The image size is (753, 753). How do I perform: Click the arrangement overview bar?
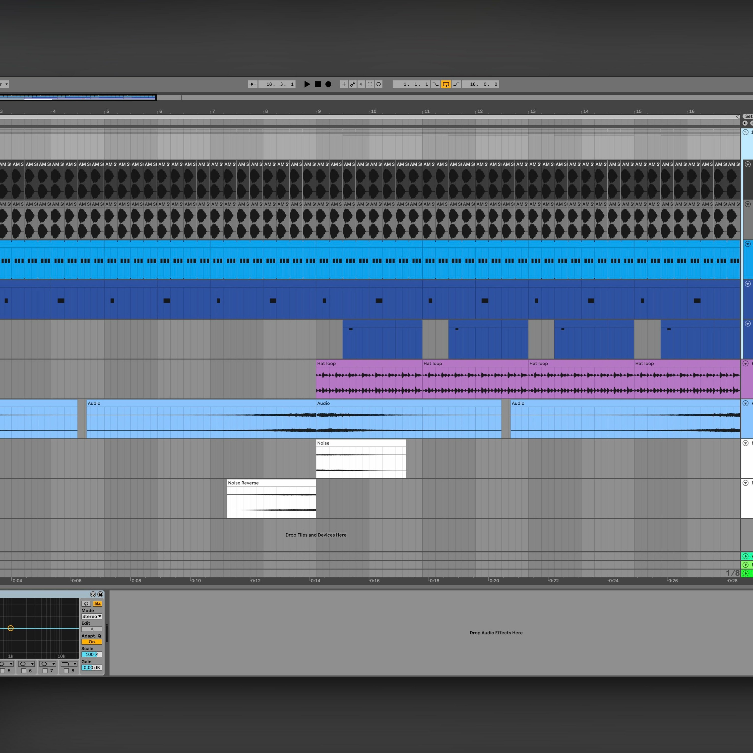376,97
